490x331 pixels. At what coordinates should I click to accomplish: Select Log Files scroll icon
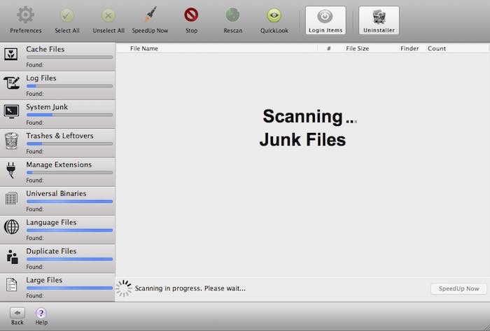pyautogui.click(x=12, y=83)
